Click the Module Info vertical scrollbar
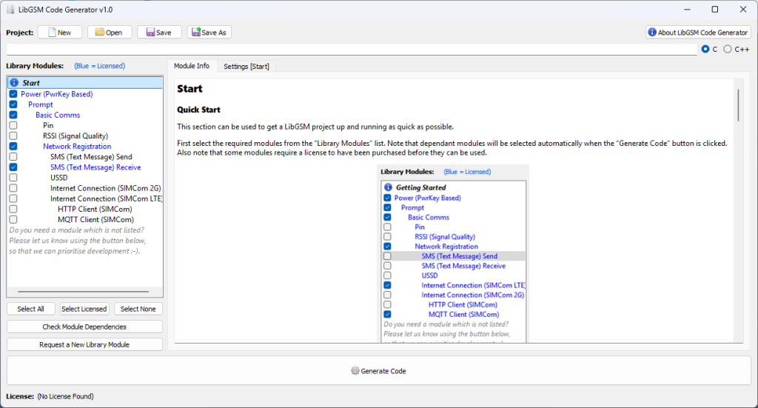This screenshot has width=758, height=408. point(738,105)
